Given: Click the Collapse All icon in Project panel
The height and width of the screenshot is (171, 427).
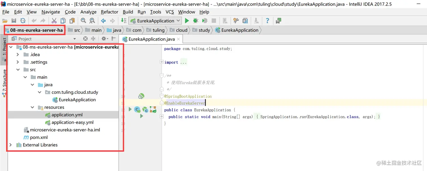Looking at the screenshot, I should (93, 39).
